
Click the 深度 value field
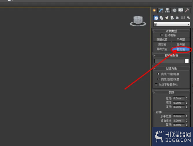(x=179, y=107)
